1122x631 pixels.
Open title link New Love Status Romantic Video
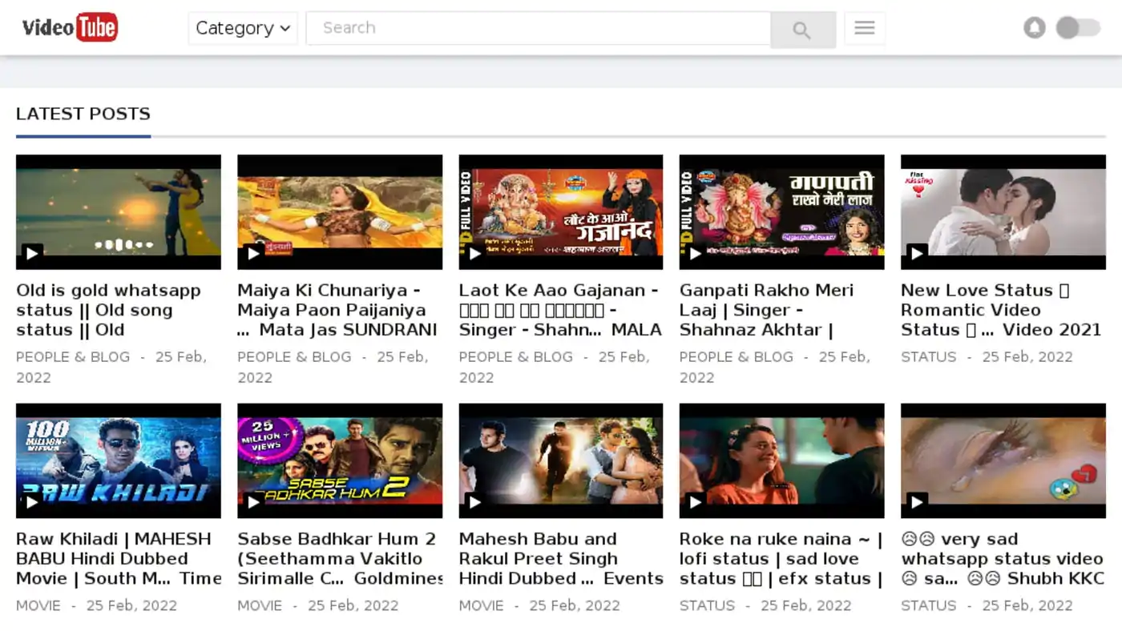click(x=1002, y=310)
